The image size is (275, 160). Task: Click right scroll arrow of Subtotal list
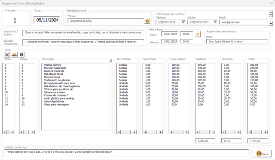click(x=213, y=132)
